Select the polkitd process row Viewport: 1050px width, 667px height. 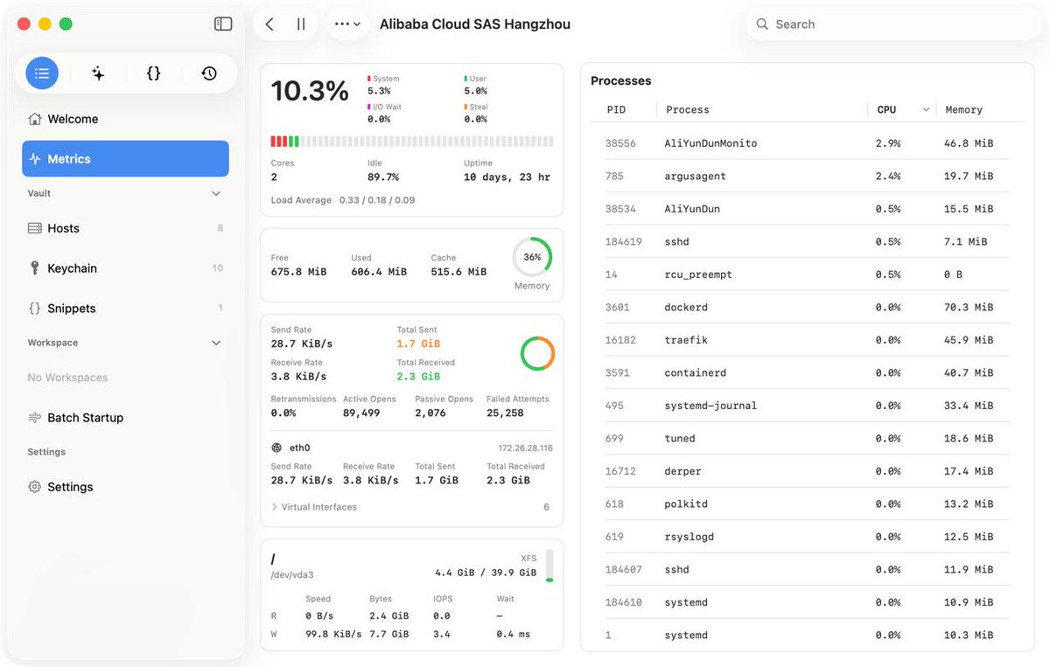tap(806, 504)
